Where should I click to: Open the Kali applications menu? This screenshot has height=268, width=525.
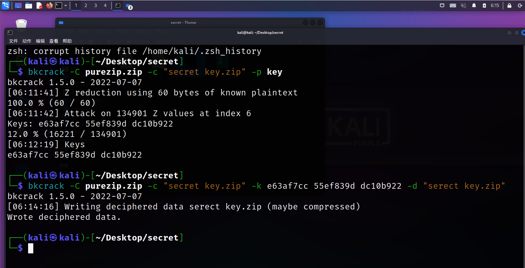(5, 5)
